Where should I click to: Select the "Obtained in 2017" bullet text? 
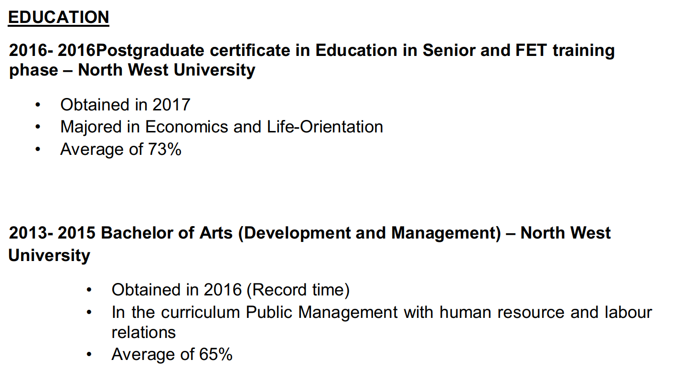point(125,105)
